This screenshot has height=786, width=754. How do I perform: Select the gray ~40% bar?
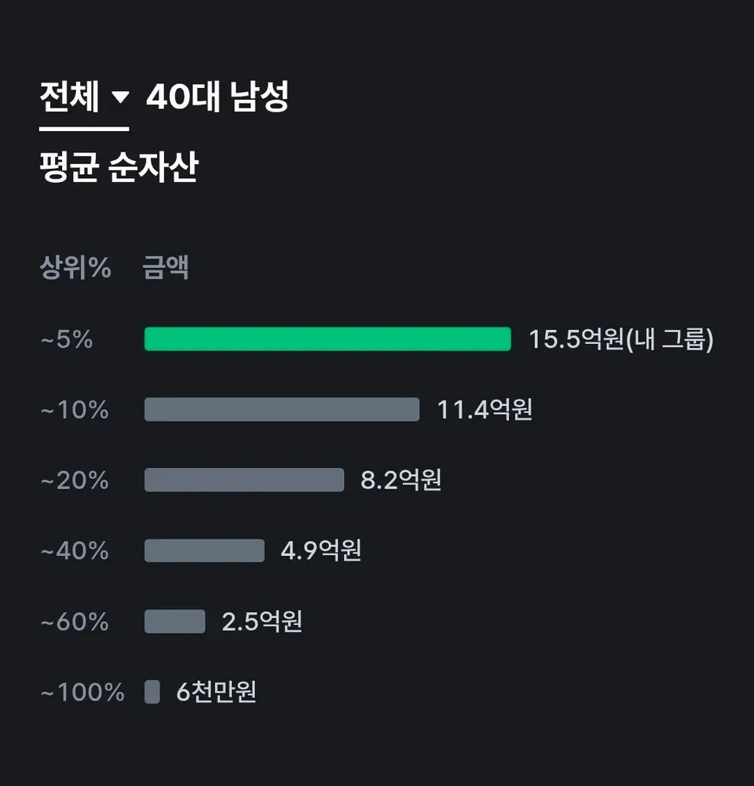pos(204,550)
